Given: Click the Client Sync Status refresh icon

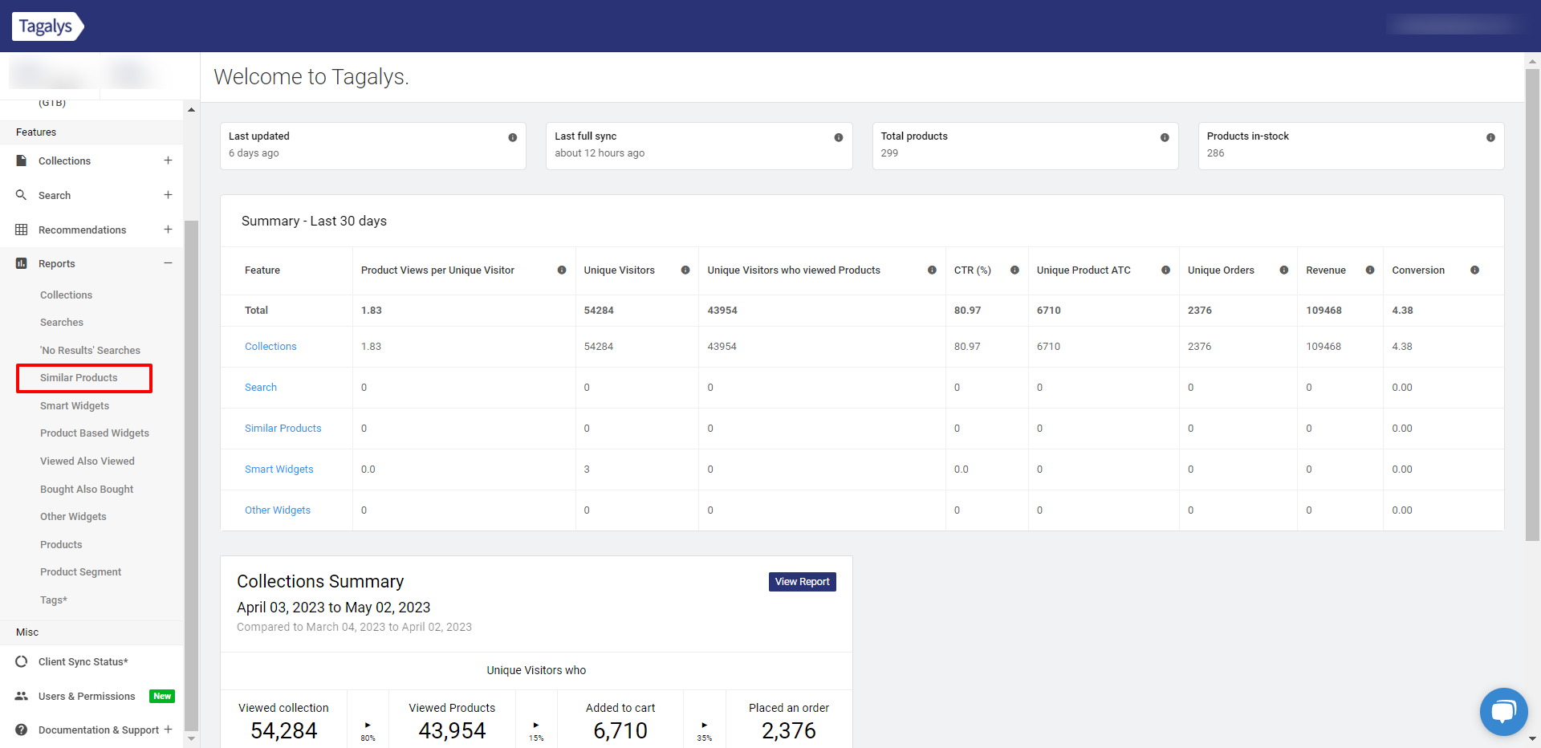Looking at the screenshot, I should click(x=22, y=661).
